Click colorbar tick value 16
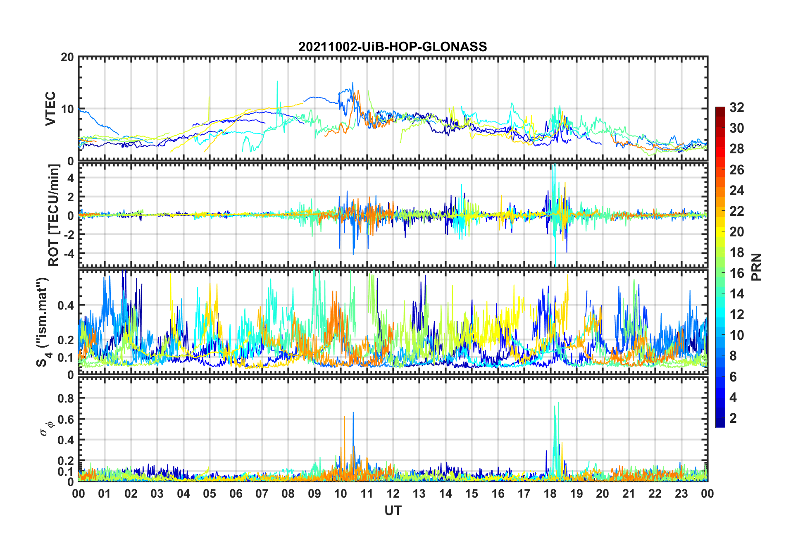Viewport: 786px width, 534px height. (737, 273)
